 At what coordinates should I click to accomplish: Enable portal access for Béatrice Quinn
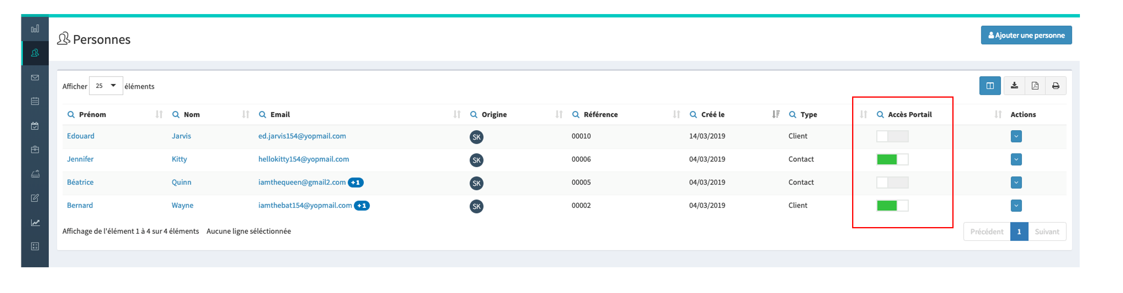(x=892, y=182)
